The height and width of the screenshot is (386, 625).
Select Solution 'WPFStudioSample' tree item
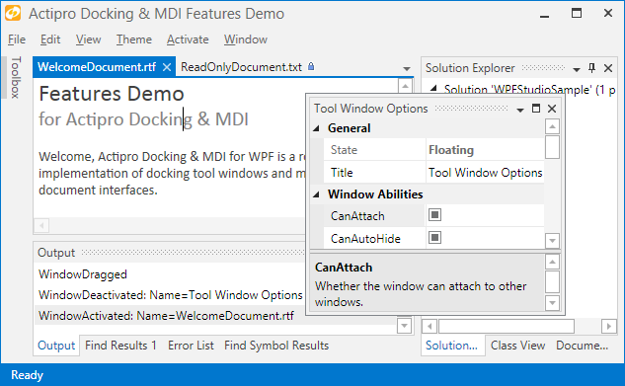point(529,90)
